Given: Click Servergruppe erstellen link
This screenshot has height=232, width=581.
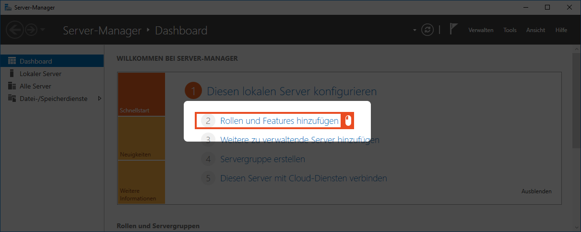Looking at the screenshot, I should pos(262,159).
